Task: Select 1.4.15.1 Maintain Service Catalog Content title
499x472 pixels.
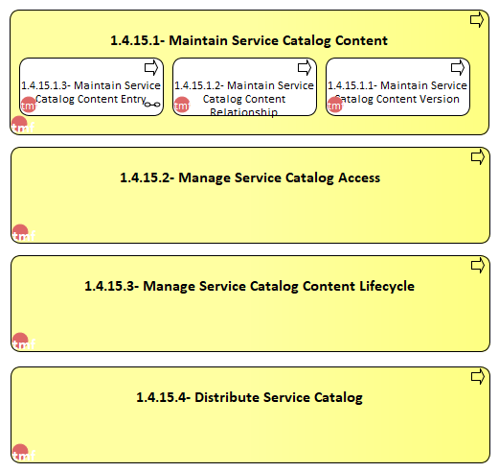Action: [249, 40]
